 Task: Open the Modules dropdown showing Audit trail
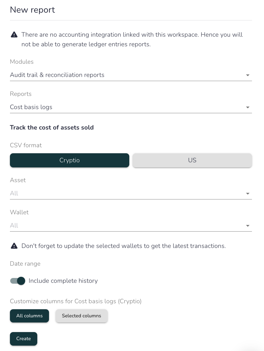point(131,75)
